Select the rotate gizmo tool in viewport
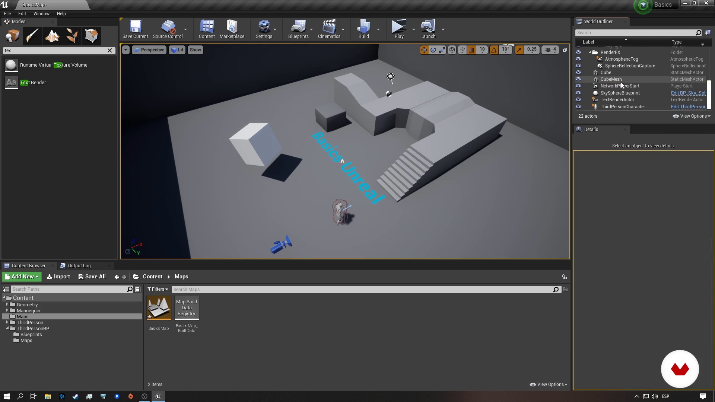 click(x=433, y=50)
